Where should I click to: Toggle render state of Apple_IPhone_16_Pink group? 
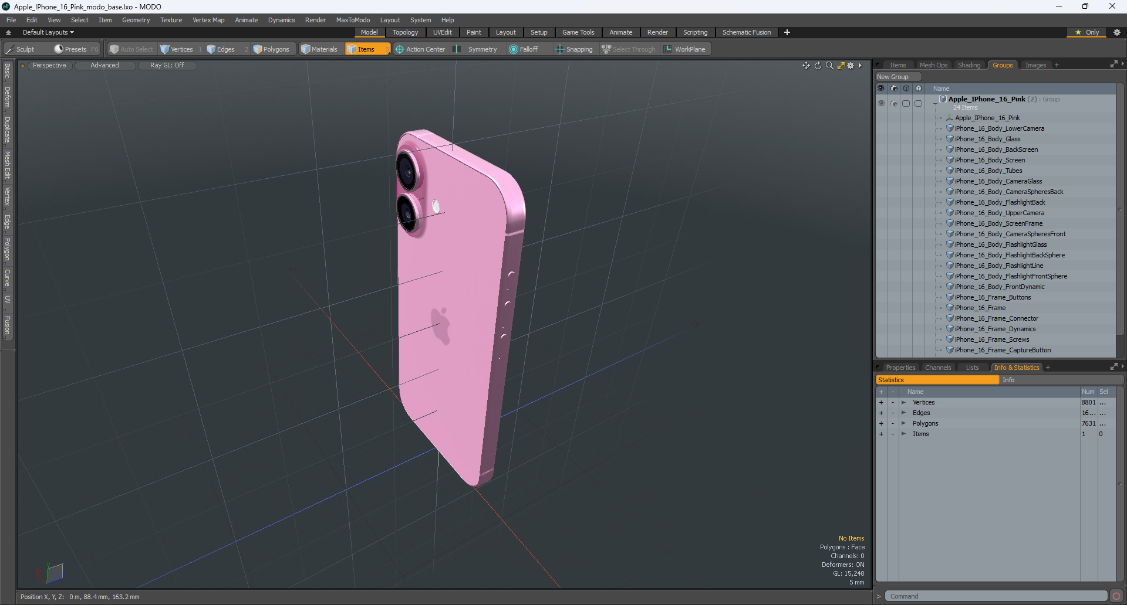(894, 103)
